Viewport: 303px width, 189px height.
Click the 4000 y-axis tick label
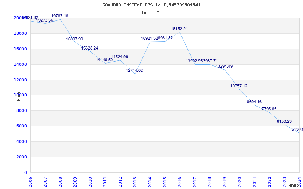click(22, 141)
